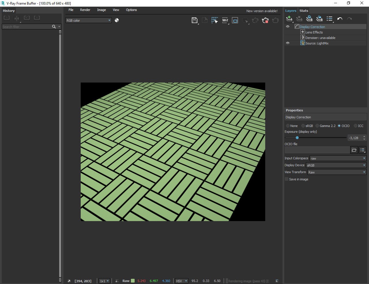Screen dimensions: 369x284
Task: Click the OCIO file path field
Action: 317,150
